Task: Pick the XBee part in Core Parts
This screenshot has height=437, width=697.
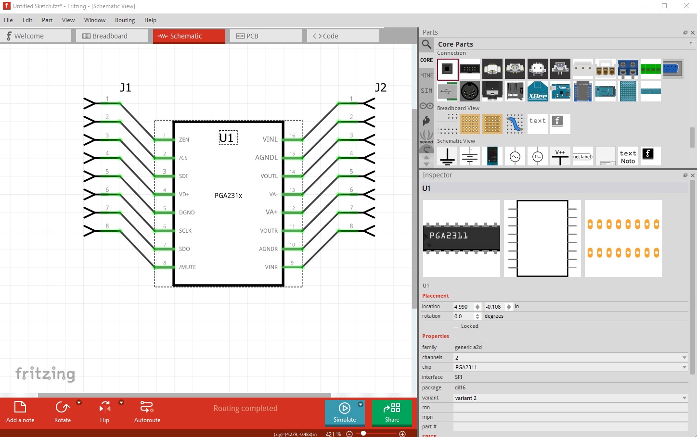Action: point(537,91)
